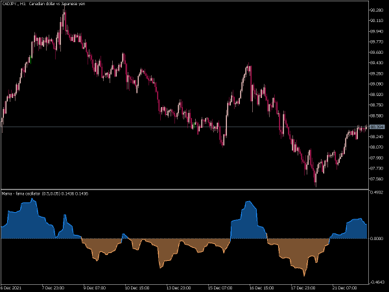Select the 13 Dec 23:00 time label
The image size is (389, 292).
pyautogui.click(x=178, y=288)
